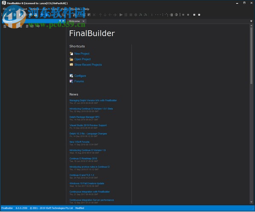Click the large 'FinalBuilder' heading

coord(92,33)
